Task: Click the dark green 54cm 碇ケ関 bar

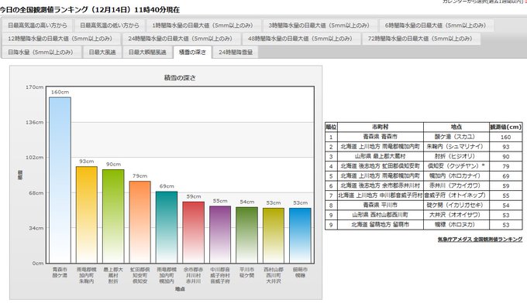Action: tap(247, 235)
